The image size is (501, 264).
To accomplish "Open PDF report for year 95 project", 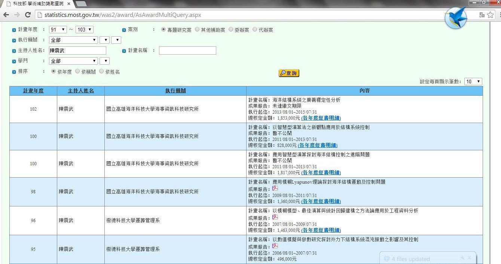I will click(x=275, y=246).
